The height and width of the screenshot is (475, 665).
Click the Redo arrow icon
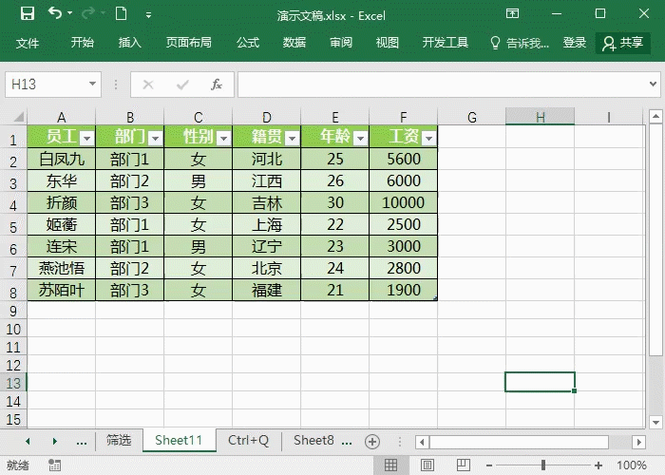(88, 13)
